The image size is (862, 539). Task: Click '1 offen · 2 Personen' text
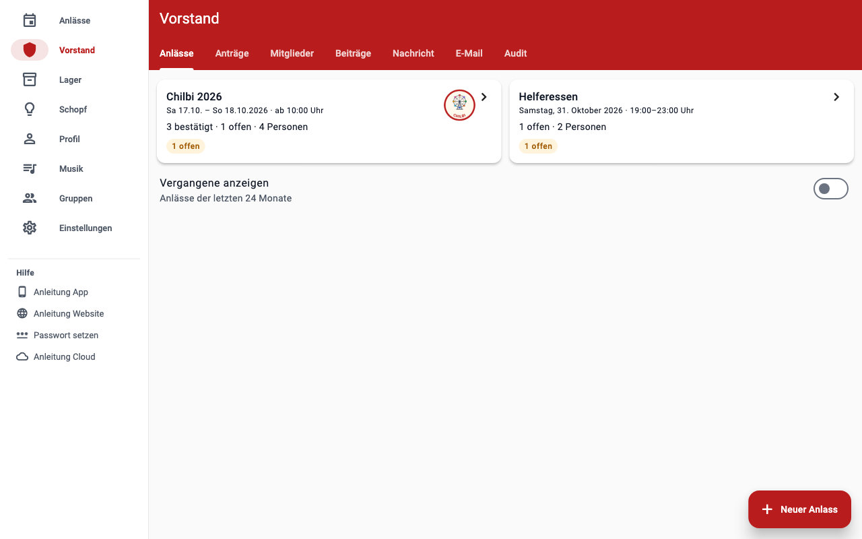[562, 127]
